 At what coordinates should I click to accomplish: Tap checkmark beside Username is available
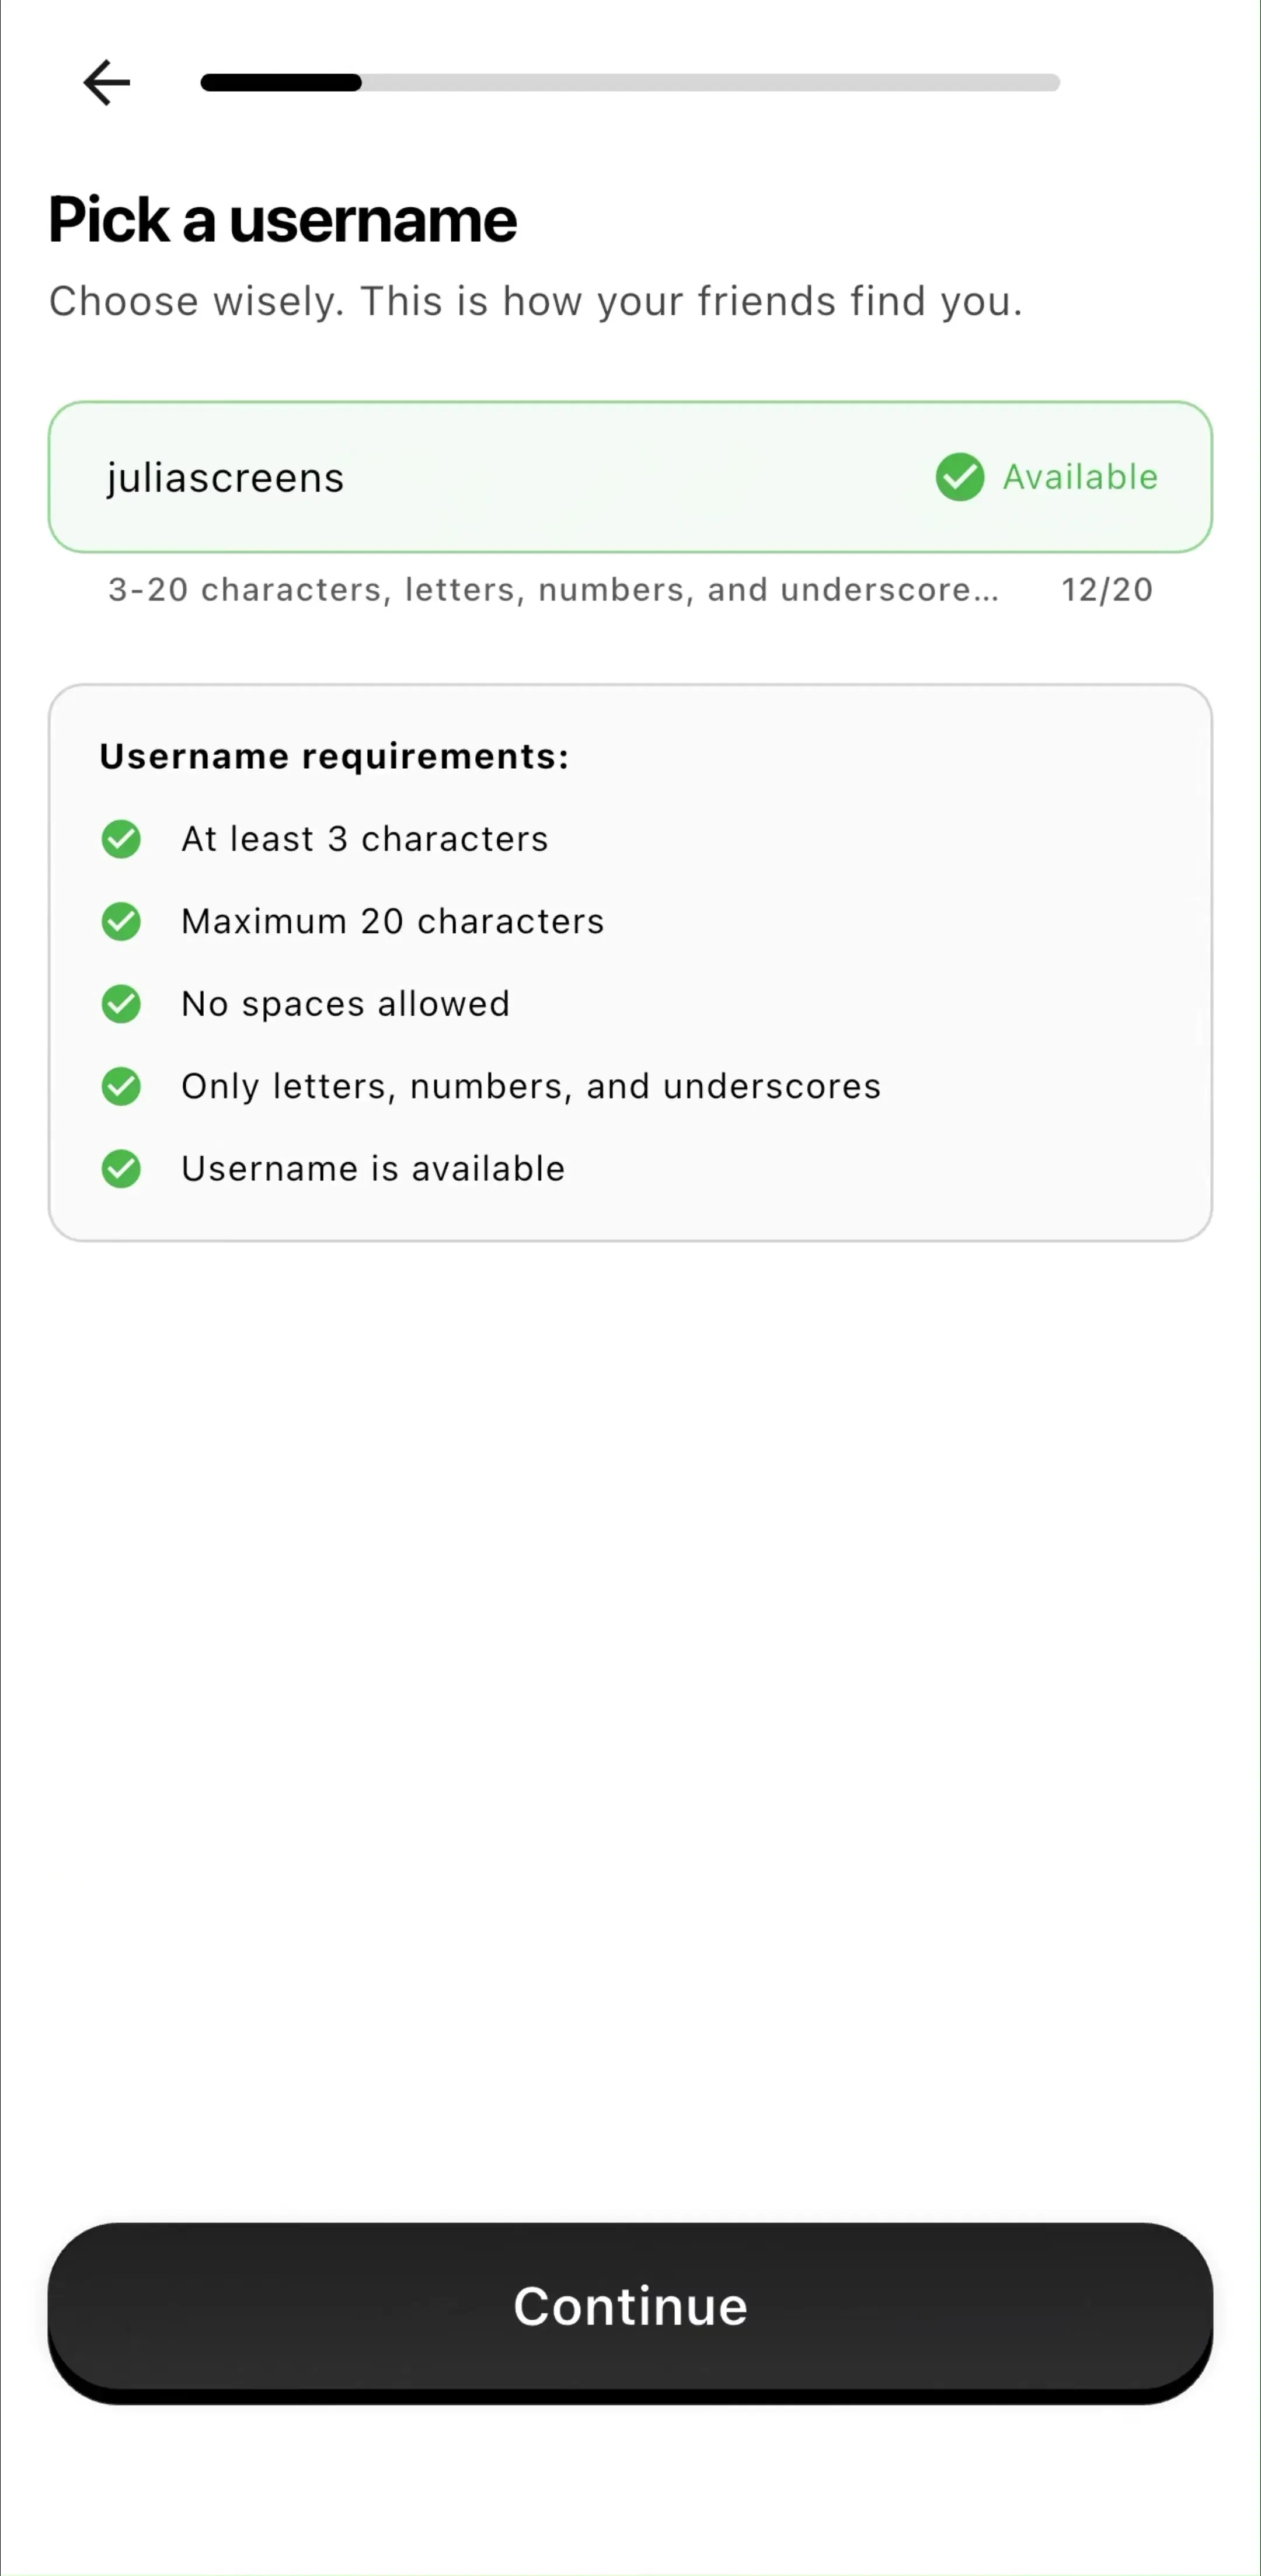click(x=121, y=1168)
